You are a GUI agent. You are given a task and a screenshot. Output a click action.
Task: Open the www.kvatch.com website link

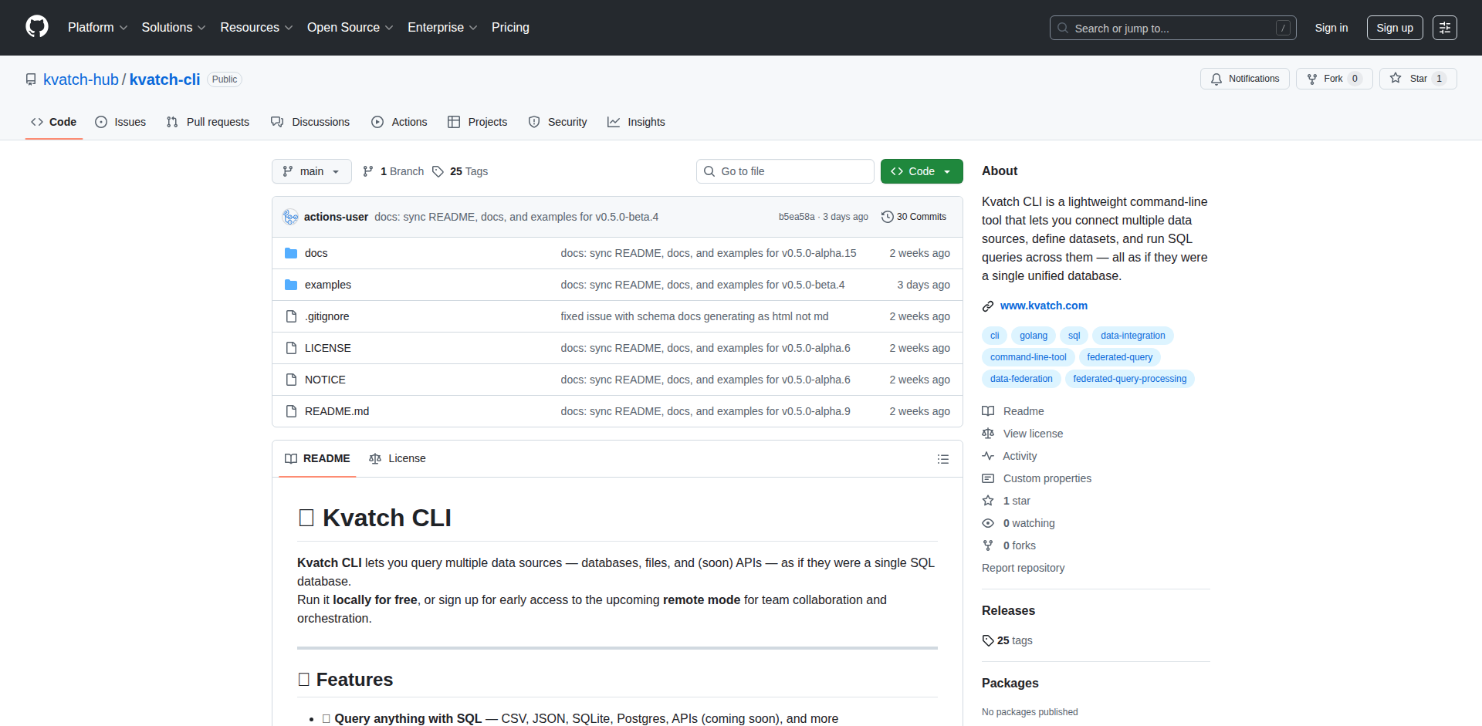tap(1044, 306)
